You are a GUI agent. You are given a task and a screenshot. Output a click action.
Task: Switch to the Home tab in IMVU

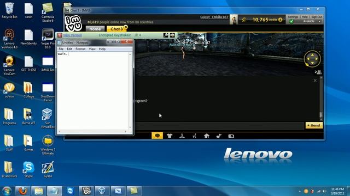click(x=95, y=29)
